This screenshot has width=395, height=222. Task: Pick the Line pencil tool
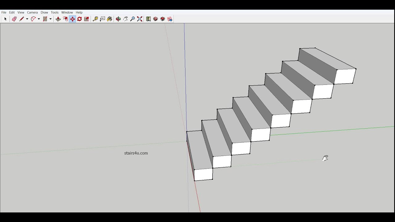pos(22,19)
